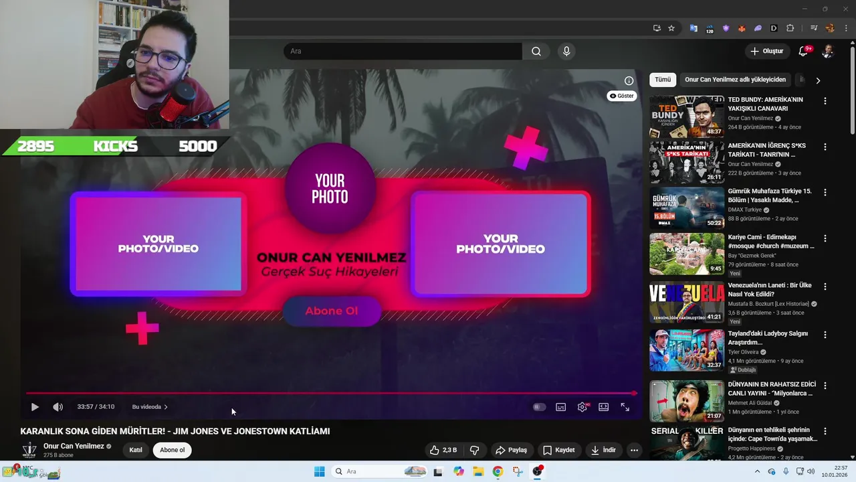The image size is (856, 482).
Task: Share the video via Paylaş
Action: click(x=512, y=450)
